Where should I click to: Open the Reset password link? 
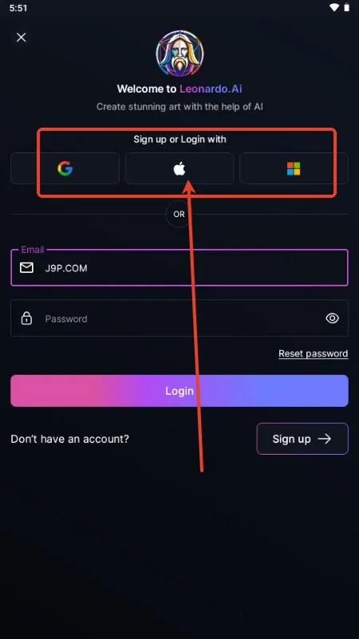click(x=313, y=353)
